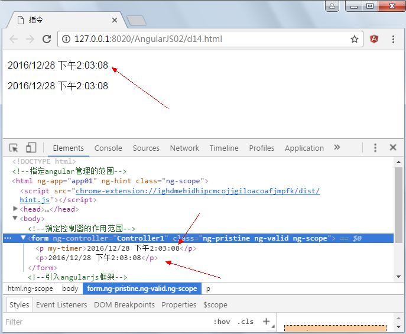Close the 指令 browser tab

(x=115, y=20)
